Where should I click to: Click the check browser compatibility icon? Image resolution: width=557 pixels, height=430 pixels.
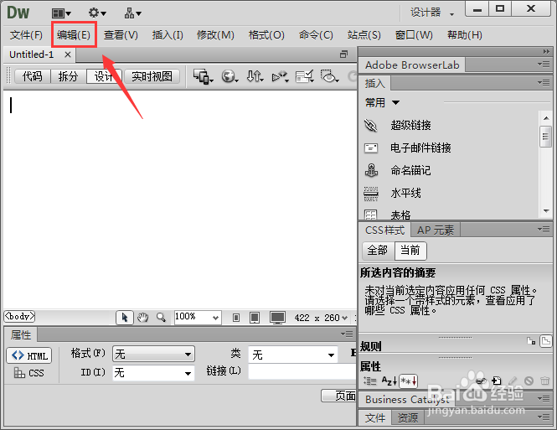[x=304, y=76]
